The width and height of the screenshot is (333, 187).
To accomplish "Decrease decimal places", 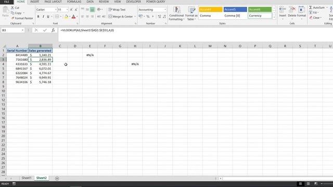I will pos(164,17).
